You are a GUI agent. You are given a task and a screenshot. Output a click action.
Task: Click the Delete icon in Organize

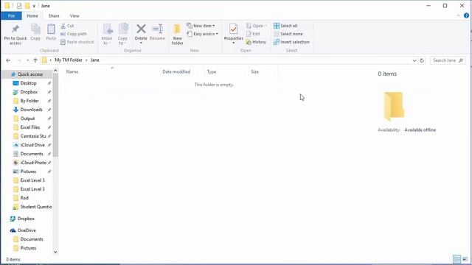point(141,29)
